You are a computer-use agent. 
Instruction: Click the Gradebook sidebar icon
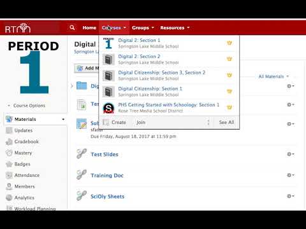pyautogui.click(x=9, y=142)
